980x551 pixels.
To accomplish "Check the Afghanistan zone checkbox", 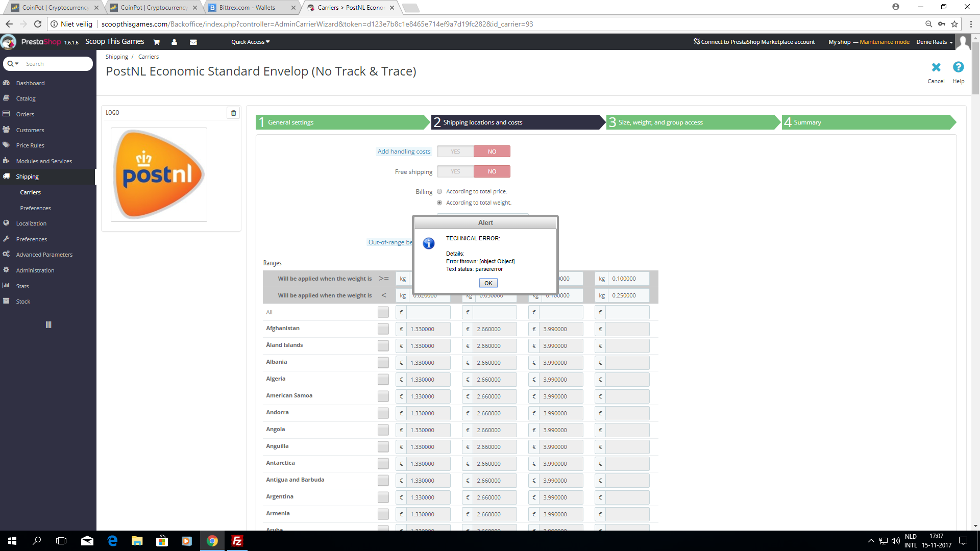I will click(383, 329).
